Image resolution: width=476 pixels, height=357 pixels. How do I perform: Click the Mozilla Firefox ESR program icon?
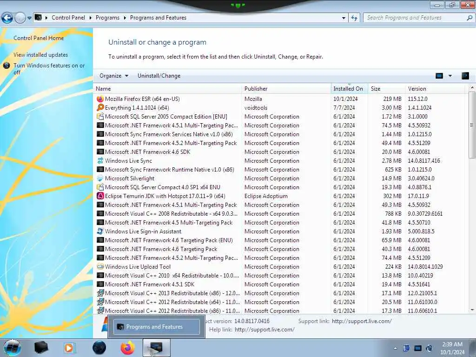pyautogui.click(x=100, y=99)
